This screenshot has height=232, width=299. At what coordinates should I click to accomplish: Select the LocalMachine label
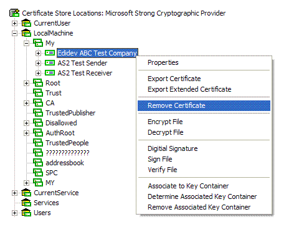pyautogui.click(x=54, y=33)
